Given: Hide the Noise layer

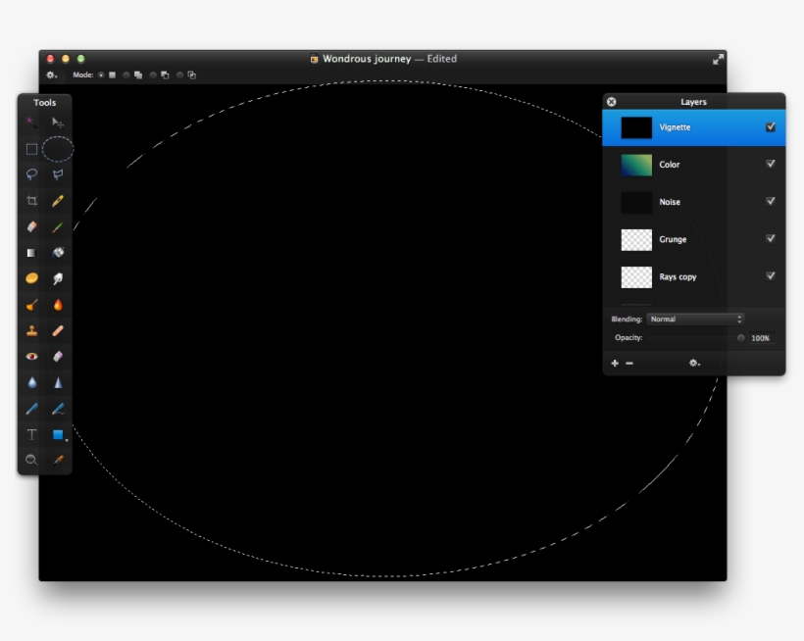Looking at the screenshot, I should pos(772,202).
